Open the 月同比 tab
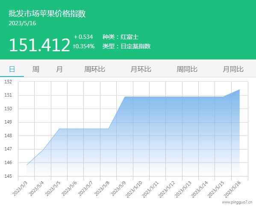 click(x=233, y=69)
